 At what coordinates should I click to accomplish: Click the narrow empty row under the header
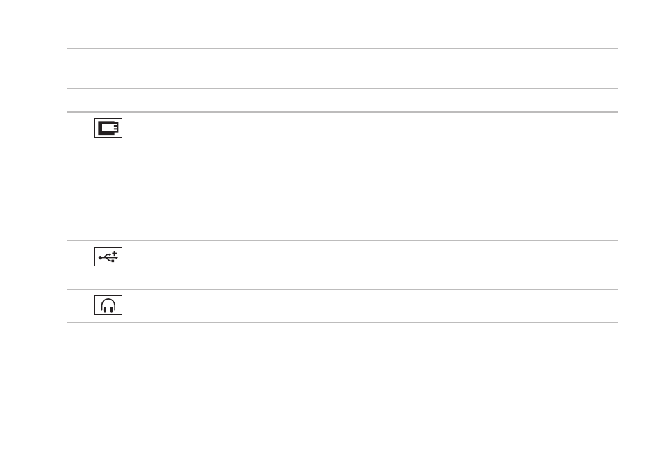(x=342, y=100)
